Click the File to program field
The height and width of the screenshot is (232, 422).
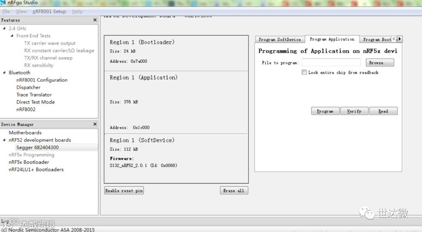(x=331, y=63)
